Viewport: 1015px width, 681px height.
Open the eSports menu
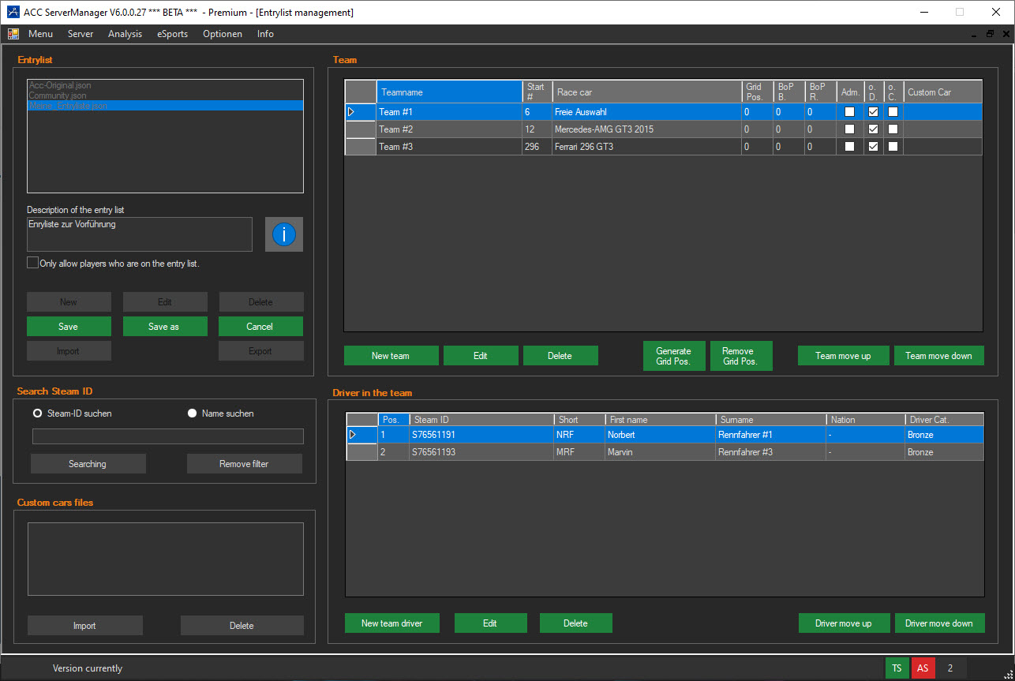tap(172, 34)
